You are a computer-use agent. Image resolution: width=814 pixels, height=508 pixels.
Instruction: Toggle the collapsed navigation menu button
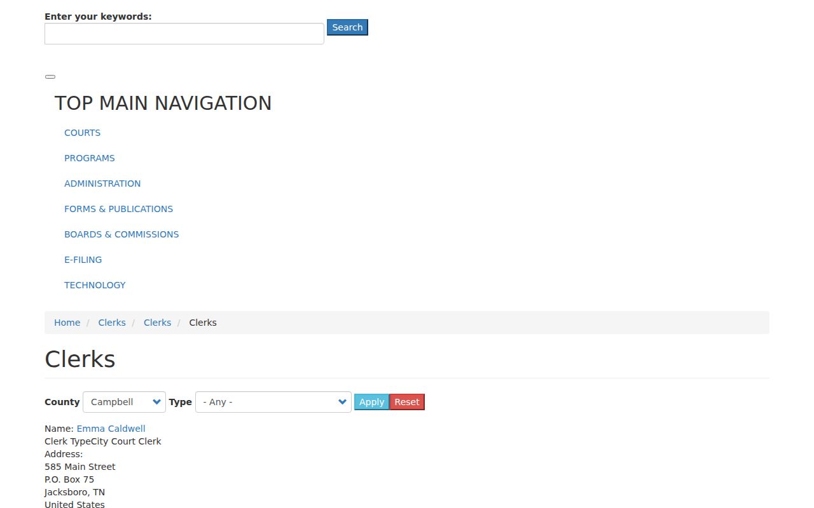[x=50, y=77]
